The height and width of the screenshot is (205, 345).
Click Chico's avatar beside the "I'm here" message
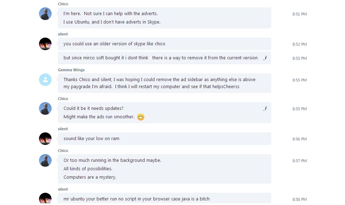(45, 14)
